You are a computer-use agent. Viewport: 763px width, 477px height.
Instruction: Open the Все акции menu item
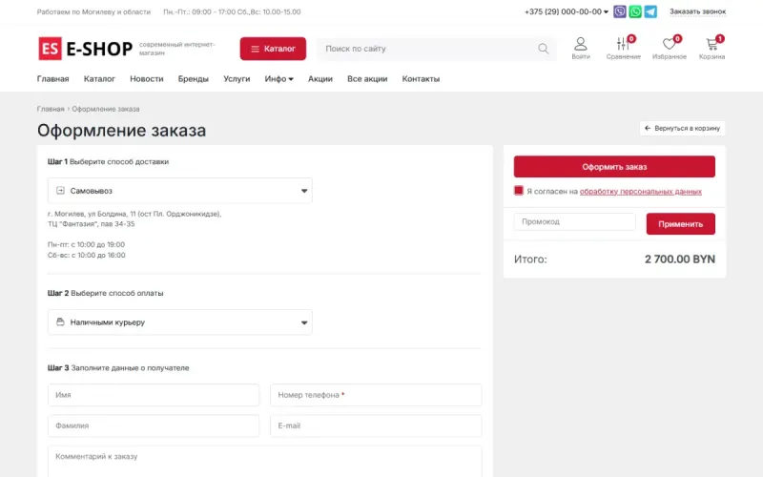[x=367, y=79]
